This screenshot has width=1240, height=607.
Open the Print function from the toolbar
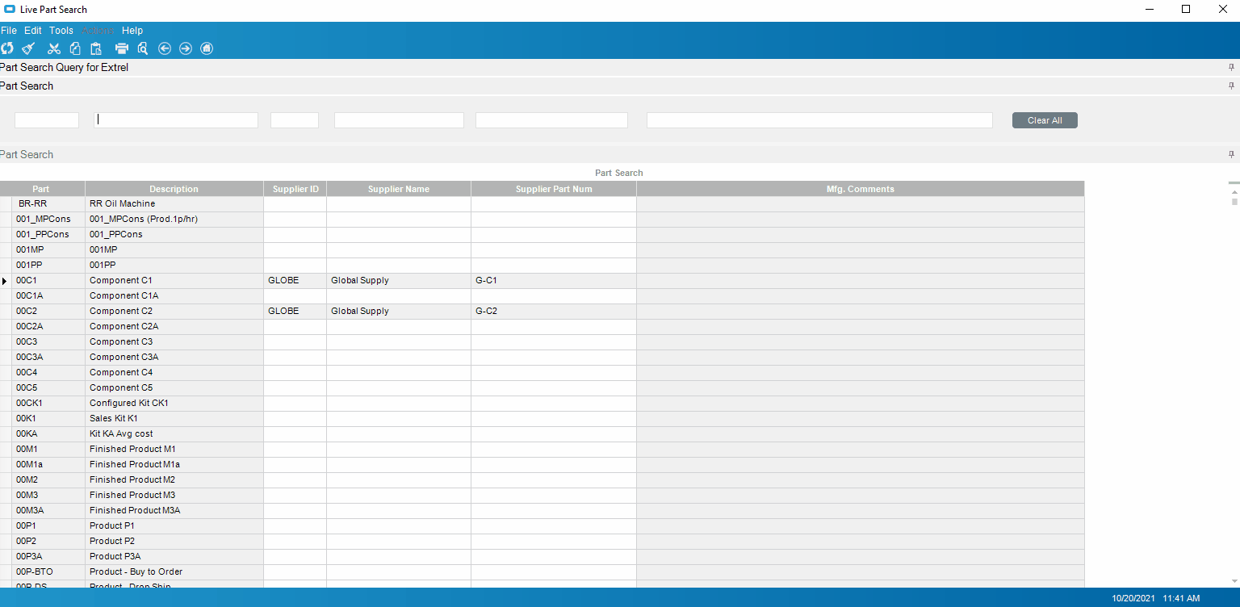pos(121,48)
